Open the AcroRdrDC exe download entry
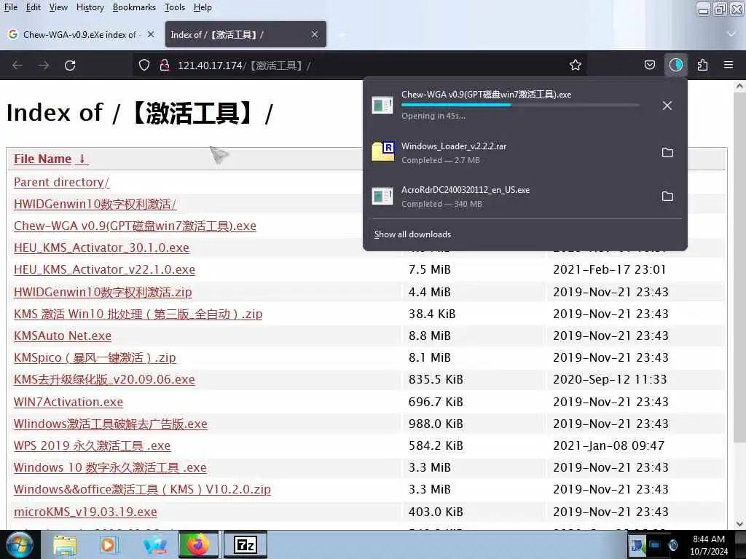This screenshot has height=559, width=746. click(x=511, y=197)
